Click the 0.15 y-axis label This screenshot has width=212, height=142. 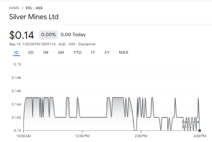coord(17,65)
